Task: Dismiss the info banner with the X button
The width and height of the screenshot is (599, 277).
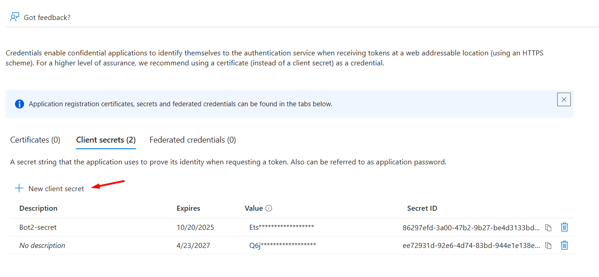Action: [564, 99]
